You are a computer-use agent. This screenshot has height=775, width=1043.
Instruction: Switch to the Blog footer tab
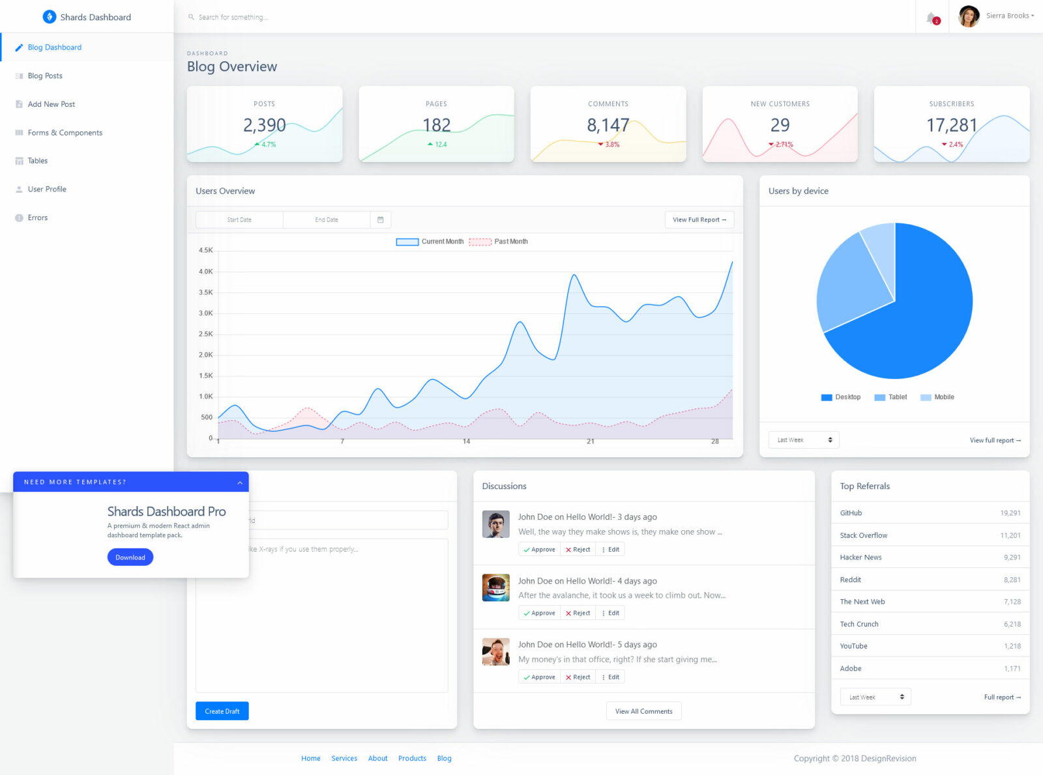[x=444, y=758]
